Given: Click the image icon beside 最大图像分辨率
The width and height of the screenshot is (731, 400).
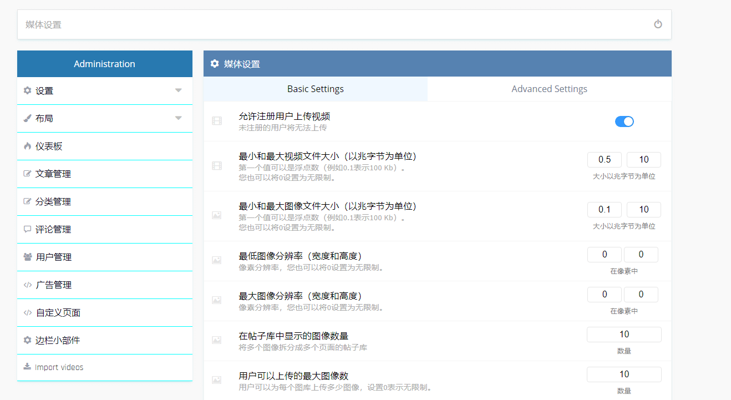Looking at the screenshot, I should click(x=217, y=300).
